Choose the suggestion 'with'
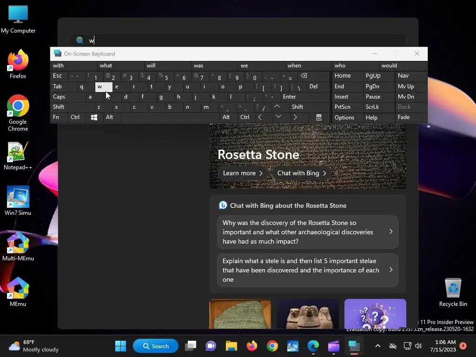476x357 pixels. pos(74,66)
